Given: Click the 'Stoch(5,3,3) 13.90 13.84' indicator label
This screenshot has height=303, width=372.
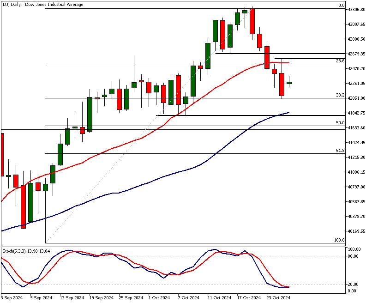Looking at the screenshot, I should click(26, 251).
